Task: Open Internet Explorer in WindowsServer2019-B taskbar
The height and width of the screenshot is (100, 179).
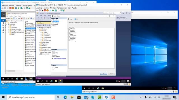Action: pyautogui.click(x=51, y=81)
